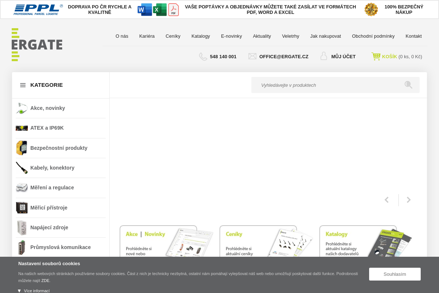439x293 pixels.
Task: Follow the ZDE link in cookie notice
Action: [x=45, y=281]
